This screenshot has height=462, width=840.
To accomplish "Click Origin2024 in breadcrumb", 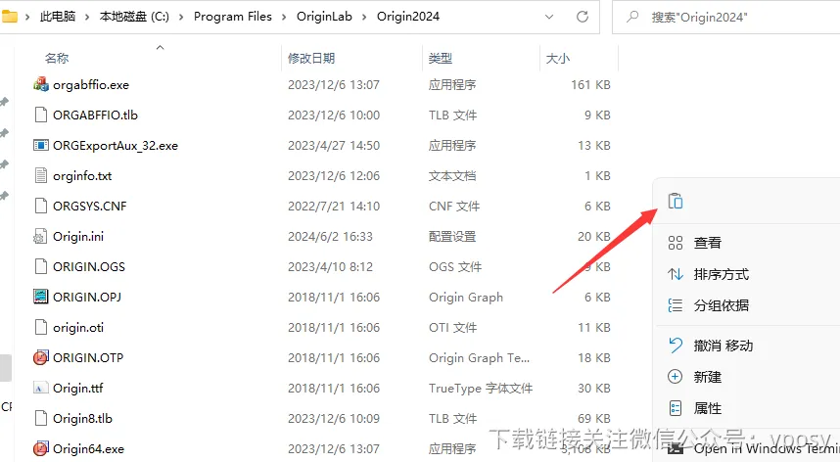I will pyautogui.click(x=408, y=17).
